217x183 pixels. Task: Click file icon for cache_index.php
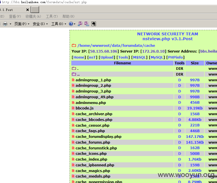pyautogui.click(x=73, y=159)
